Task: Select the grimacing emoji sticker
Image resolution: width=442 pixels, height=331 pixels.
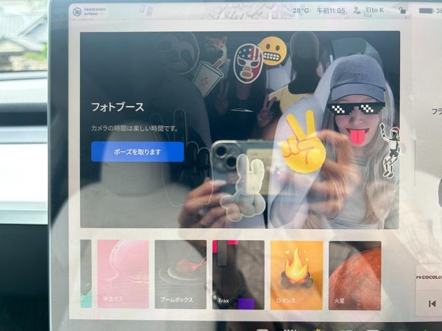Action: (273, 51)
